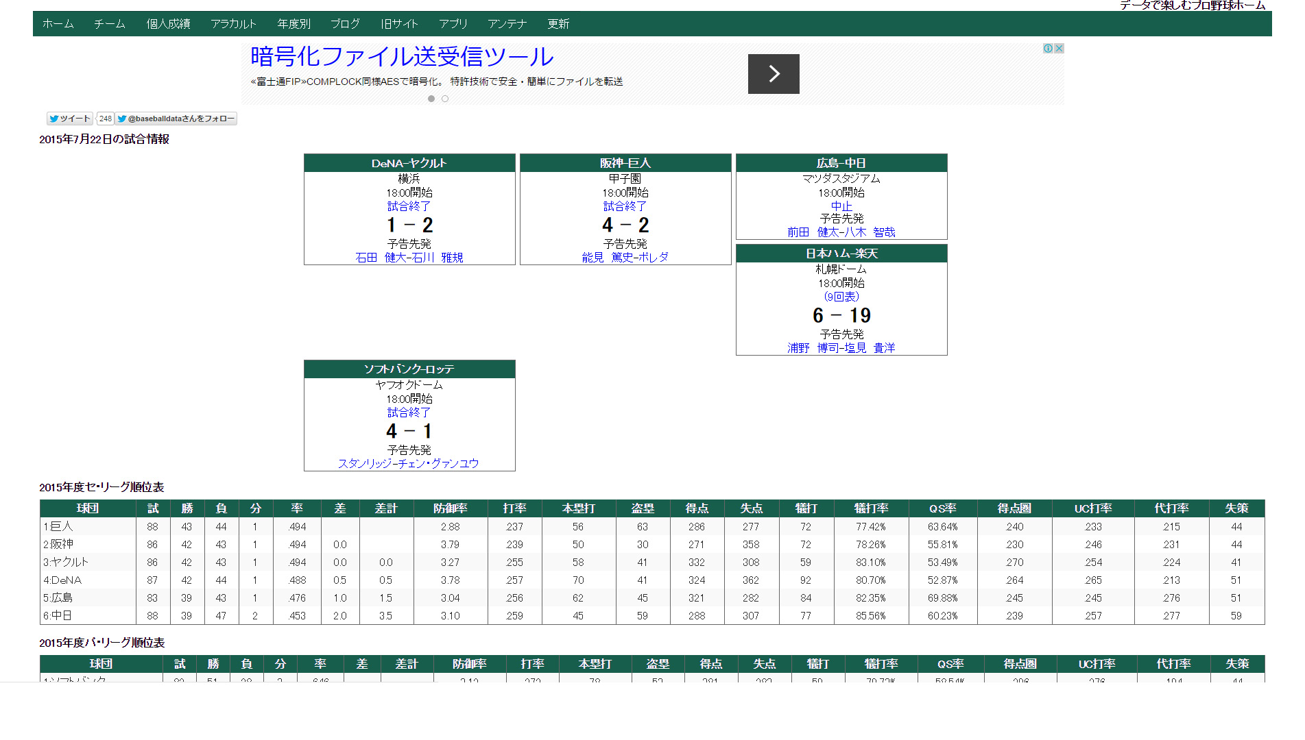Open the チーム menu item
This screenshot has height=740, width=1305.
pyautogui.click(x=109, y=23)
